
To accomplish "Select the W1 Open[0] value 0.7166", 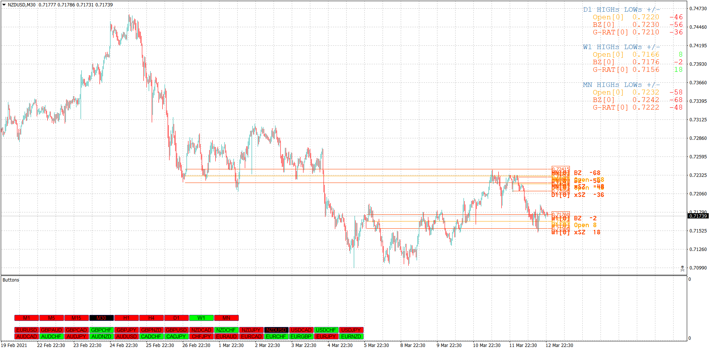I will [x=646, y=54].
